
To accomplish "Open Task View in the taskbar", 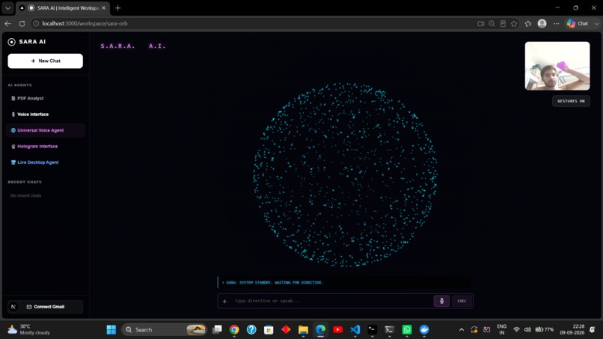I will point(217,330).
